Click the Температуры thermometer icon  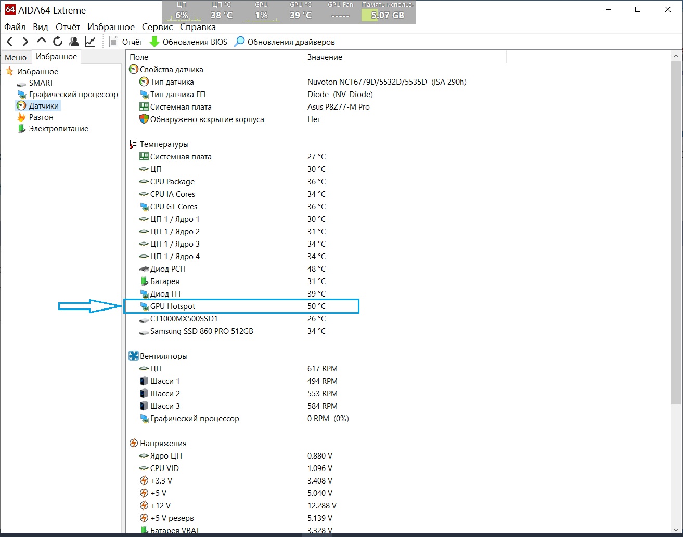[134, 144]
